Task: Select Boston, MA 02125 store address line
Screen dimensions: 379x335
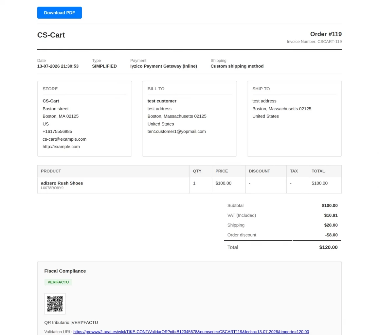Action: [x=61, y=116]
